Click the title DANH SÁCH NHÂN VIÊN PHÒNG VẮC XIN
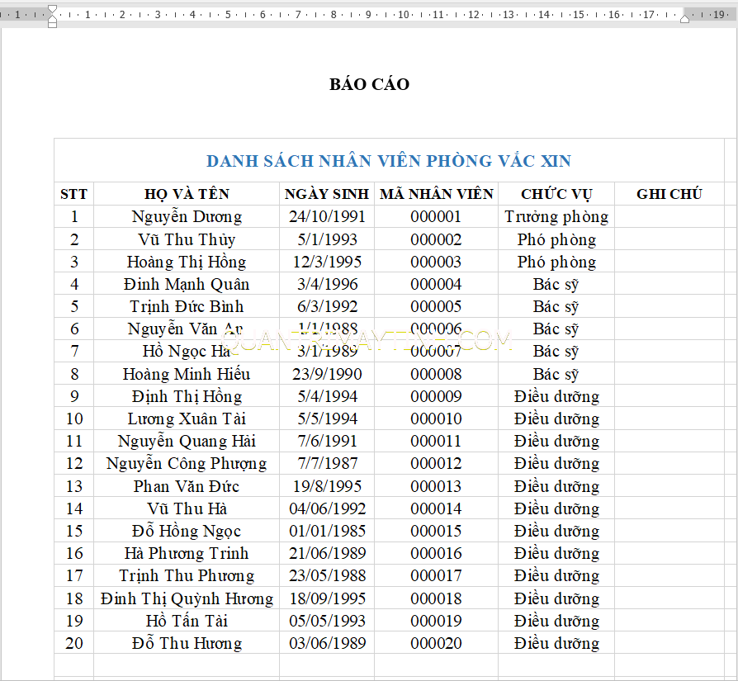 (x=389, y=161)
